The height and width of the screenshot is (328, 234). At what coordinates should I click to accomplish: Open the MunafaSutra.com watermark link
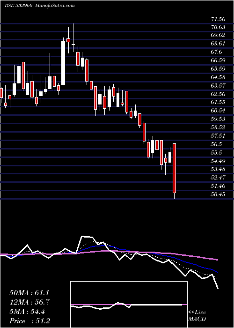[55, 6]
